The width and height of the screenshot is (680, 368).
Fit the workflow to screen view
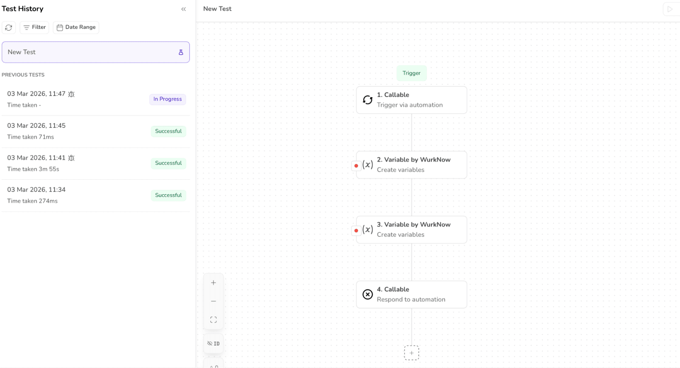(x=213, y=320)
